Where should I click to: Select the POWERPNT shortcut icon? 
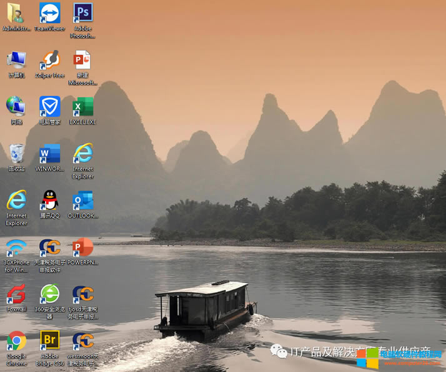83,247
